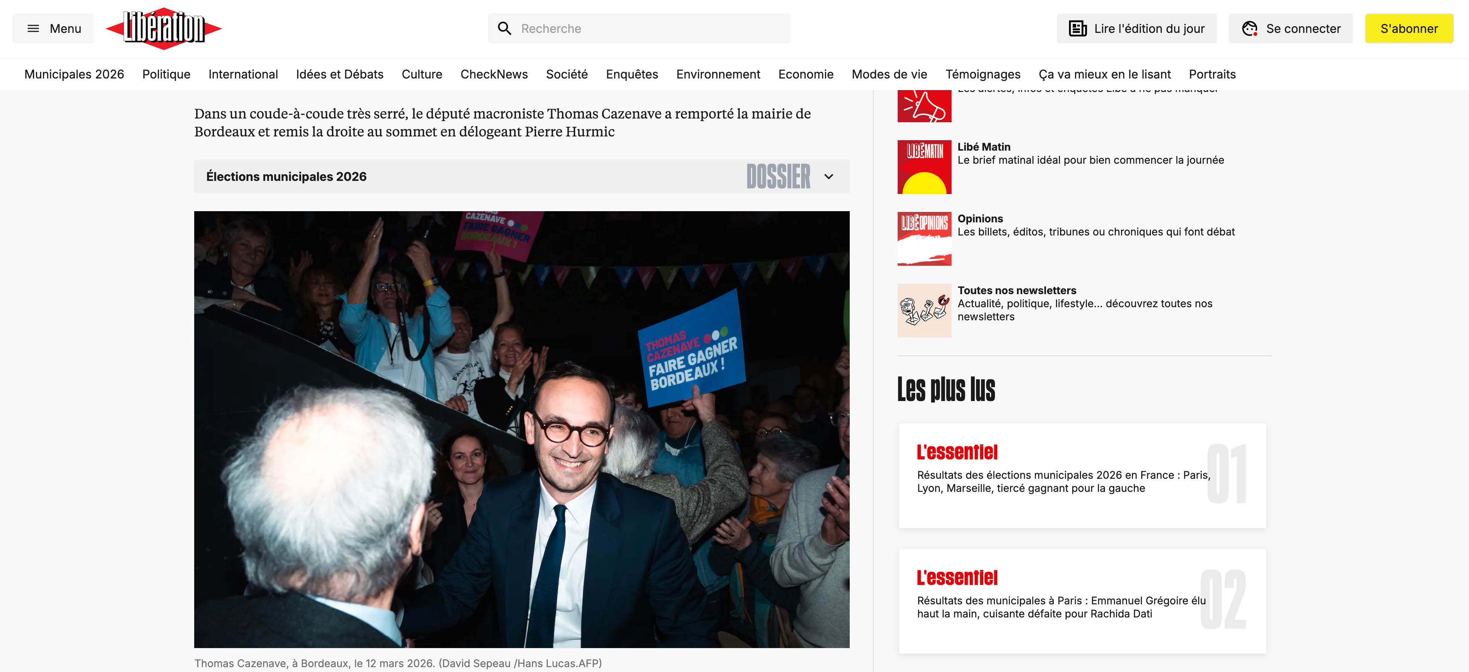Image resolution: width=1469 pixels, height=672 pixels.
Task: Open the Toutes nos newsletters illustration
Action: point(924,310)
